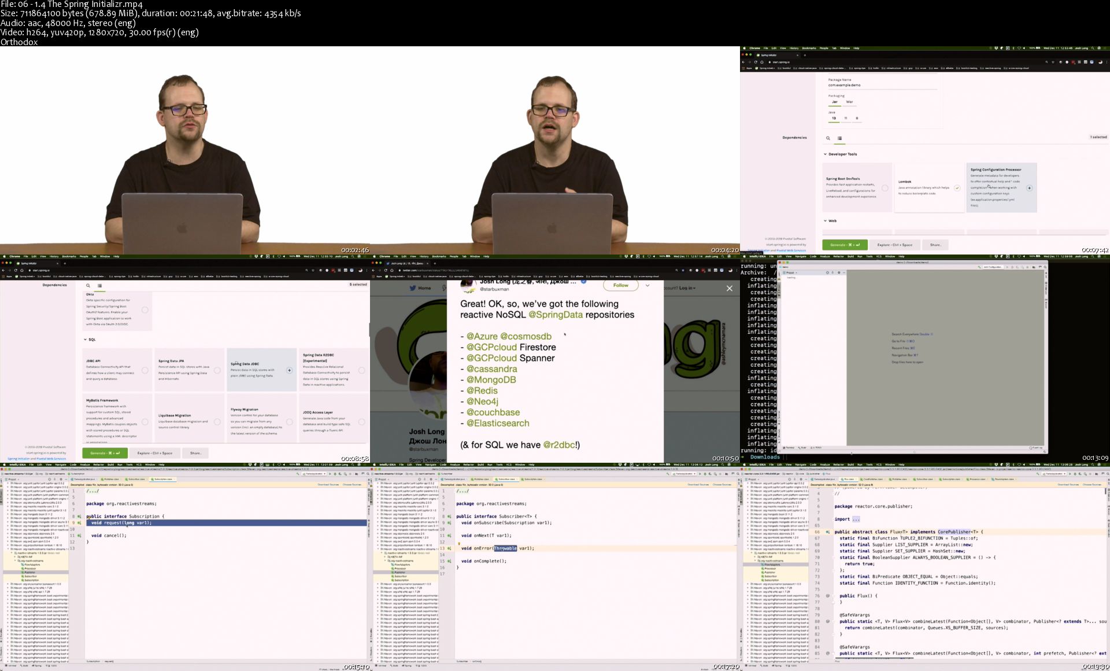Deselect the checked Lombok dependency checkmark
1110x671 pixels.
coord(957,188)
